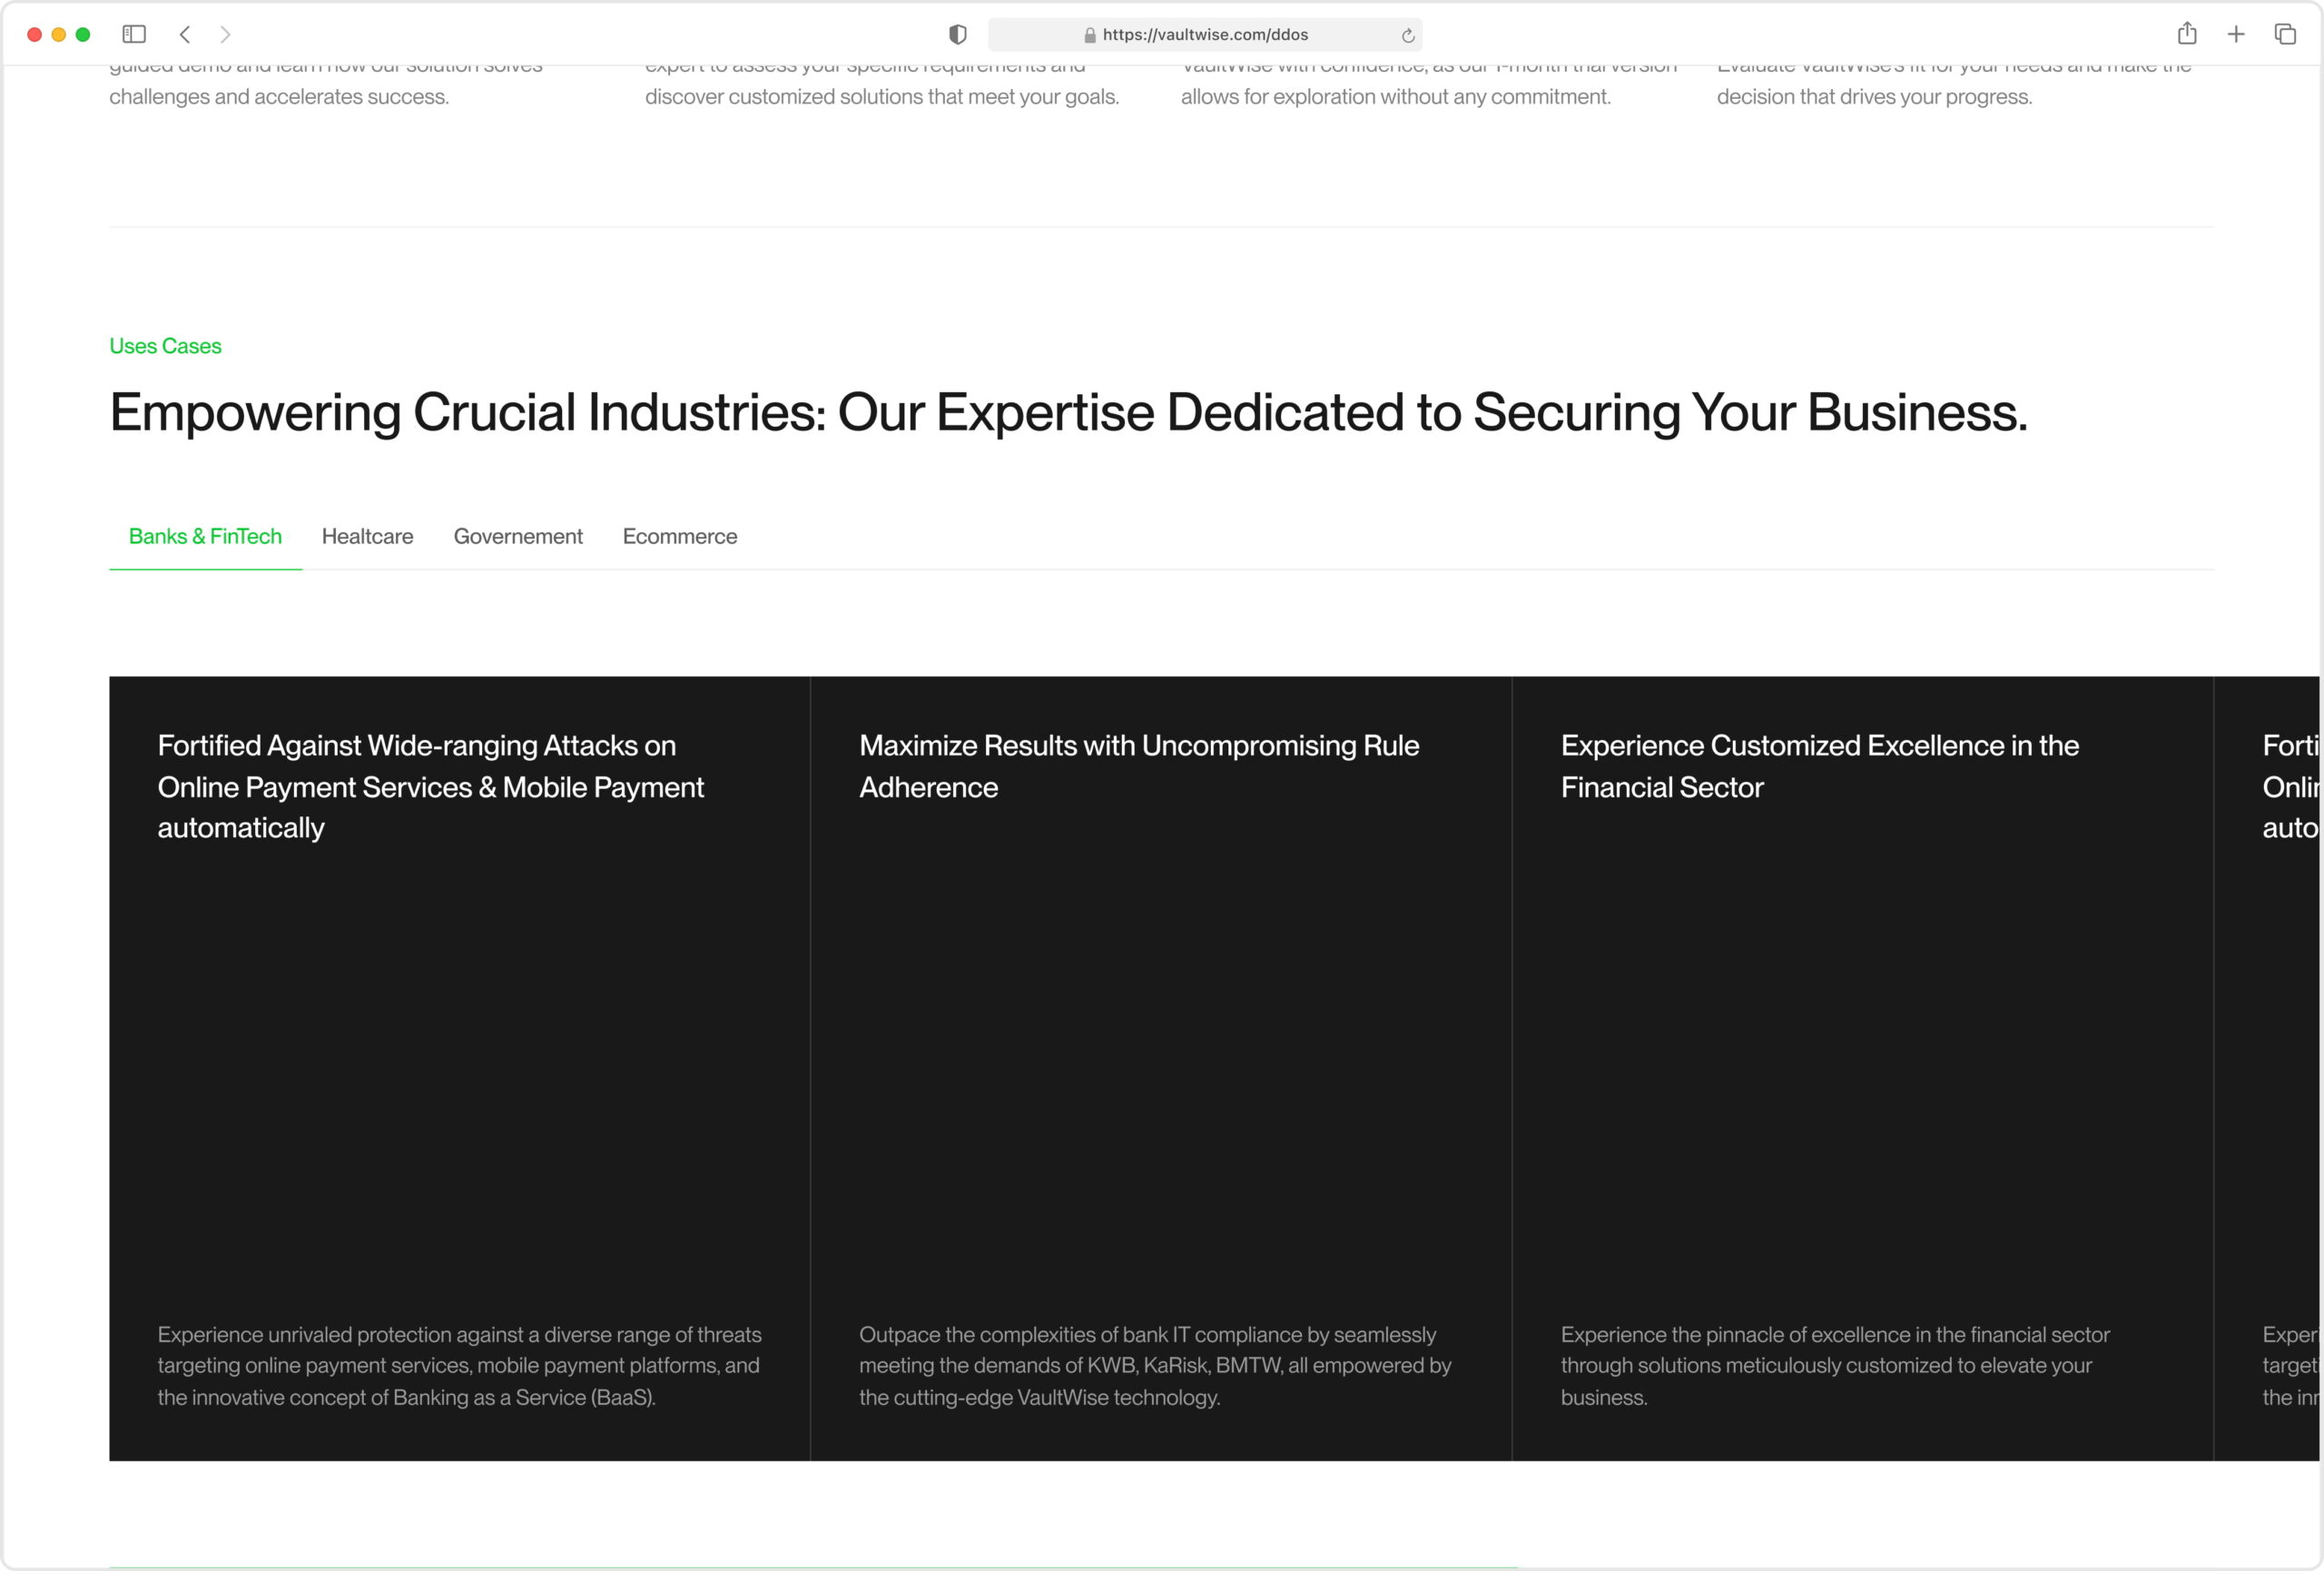Screen dimensions: 2324x1571
Task: Click the forward navigation arrow icon
Action: pos(228,34)
